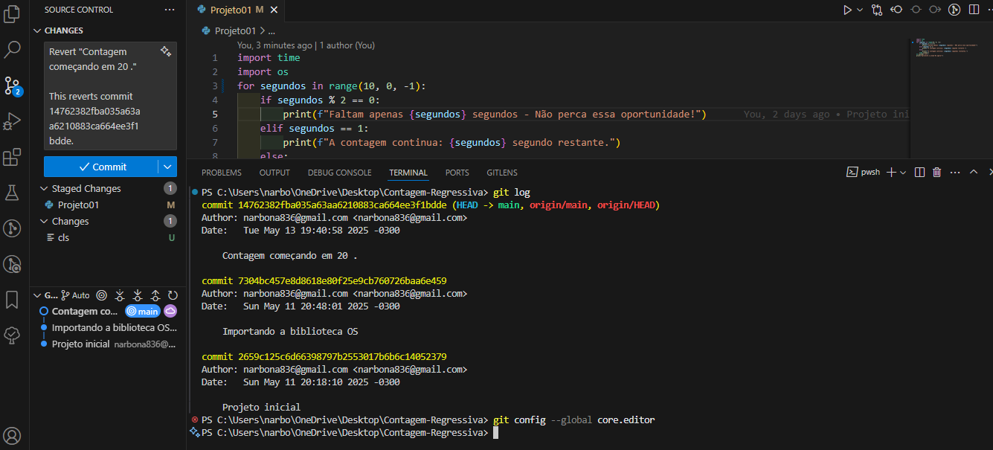Push using the graph up-arrow icon
The height and width of the screenshot is (450, 993).
pos(155,295)
